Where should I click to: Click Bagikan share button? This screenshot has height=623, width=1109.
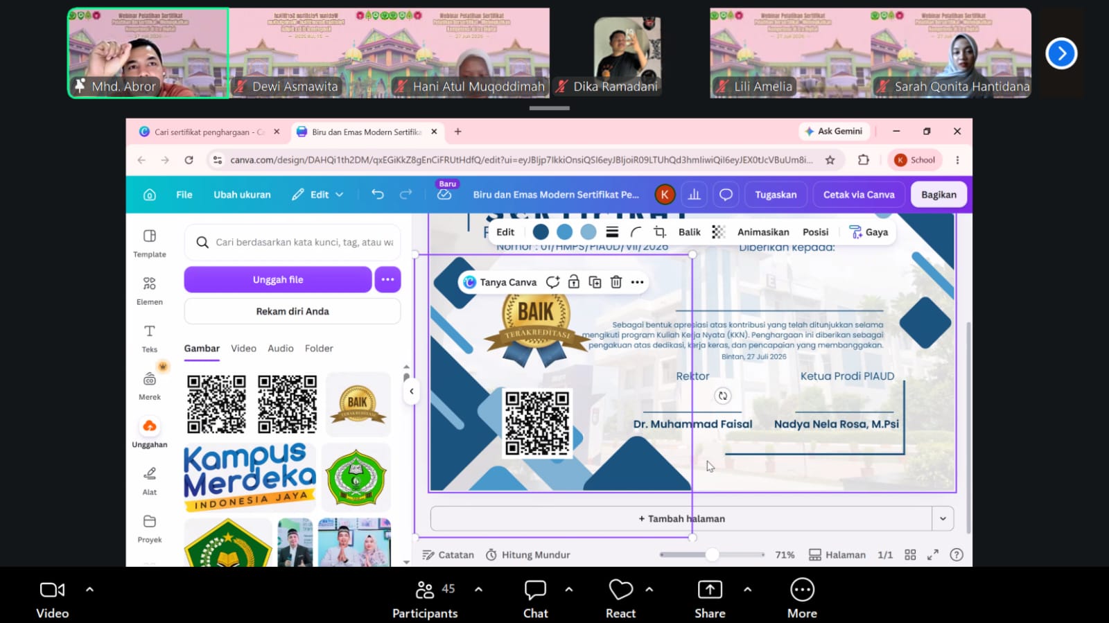tap(938, 195)
